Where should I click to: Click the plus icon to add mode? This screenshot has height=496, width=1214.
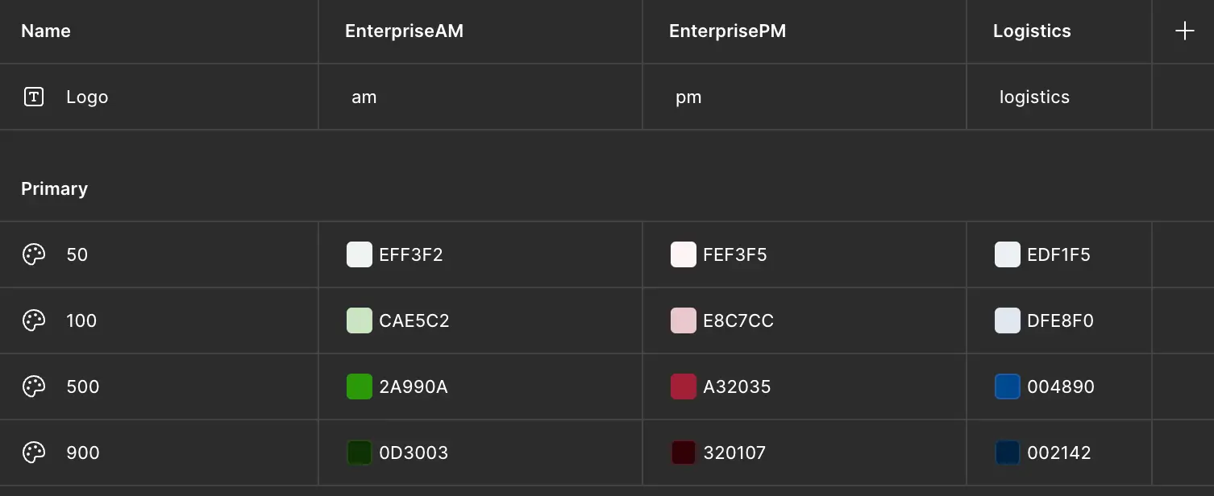tap(1184, 31)
